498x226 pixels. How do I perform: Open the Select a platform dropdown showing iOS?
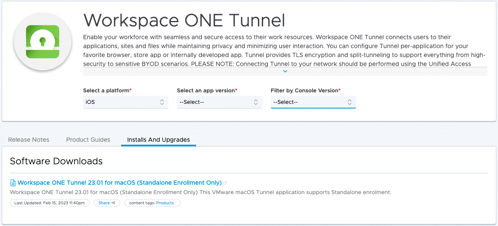125,102
